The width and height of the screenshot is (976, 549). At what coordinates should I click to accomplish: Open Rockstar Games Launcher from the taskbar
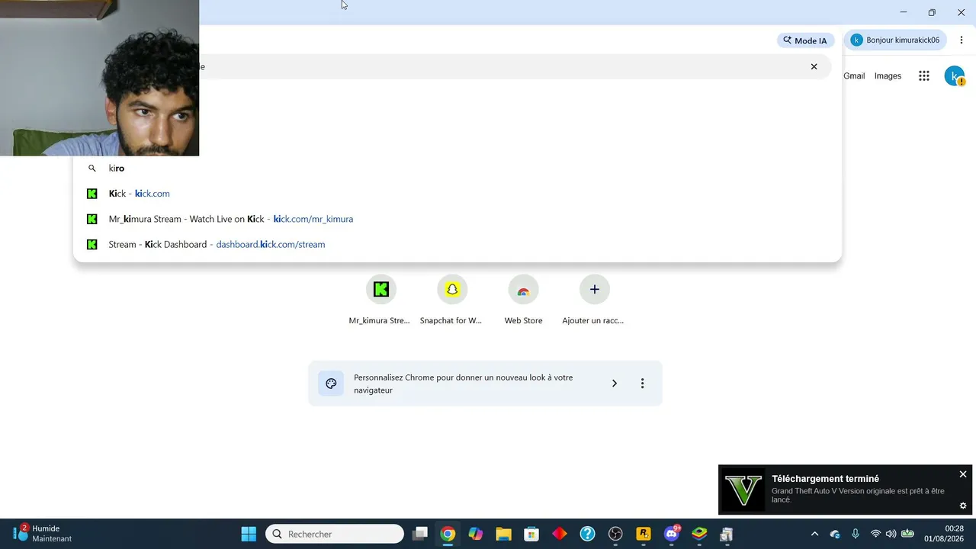(644, 534)
